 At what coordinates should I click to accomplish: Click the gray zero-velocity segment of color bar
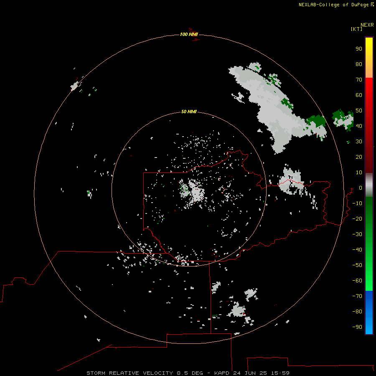pyautogui.click(x=369, y=185)
